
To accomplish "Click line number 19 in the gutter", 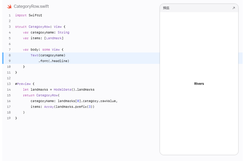I will (x=9, y=118).
